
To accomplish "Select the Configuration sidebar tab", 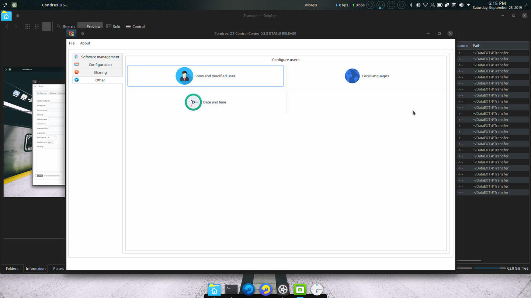I will click(97, 65).
